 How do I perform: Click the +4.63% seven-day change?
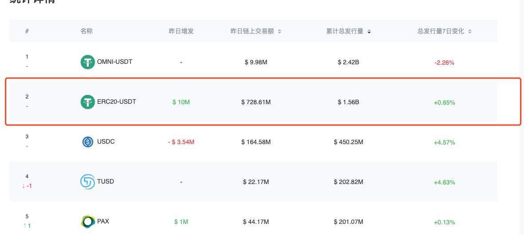[445, 183]
